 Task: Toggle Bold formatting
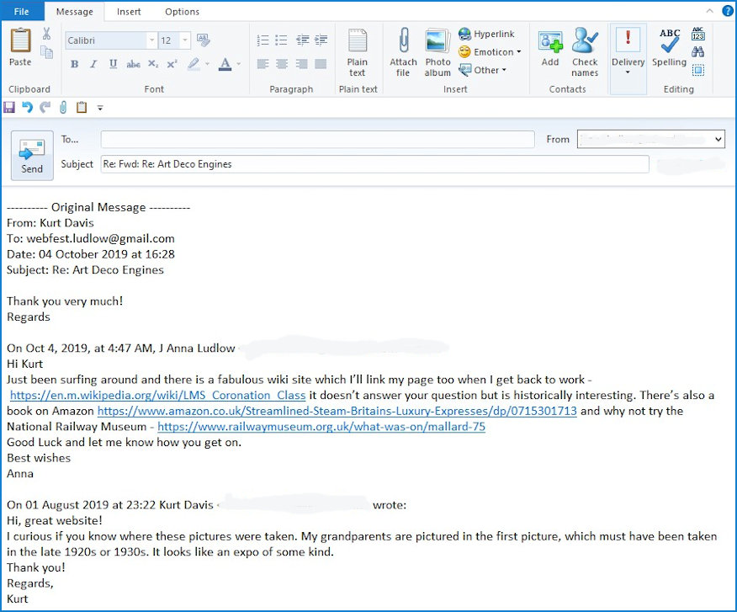coord(74,64)
